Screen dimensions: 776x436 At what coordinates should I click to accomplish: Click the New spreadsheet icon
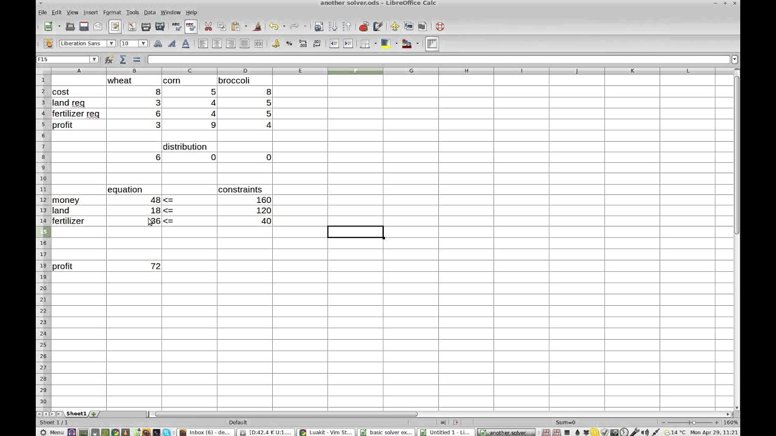[x=48, y=27]
